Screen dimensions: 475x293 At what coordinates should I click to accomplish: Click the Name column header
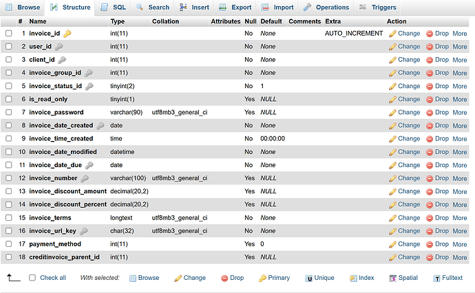click(x=37, y=21)
